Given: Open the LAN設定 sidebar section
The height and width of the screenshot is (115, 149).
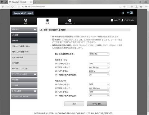Looking at the screenshot, I should pyautogui.click(x=24, y=35).
